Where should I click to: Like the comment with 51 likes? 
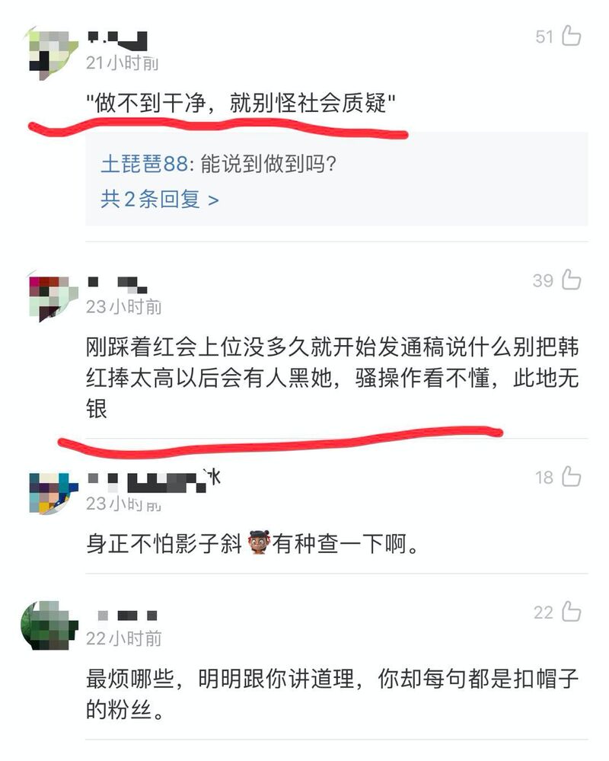pos(571,36)
